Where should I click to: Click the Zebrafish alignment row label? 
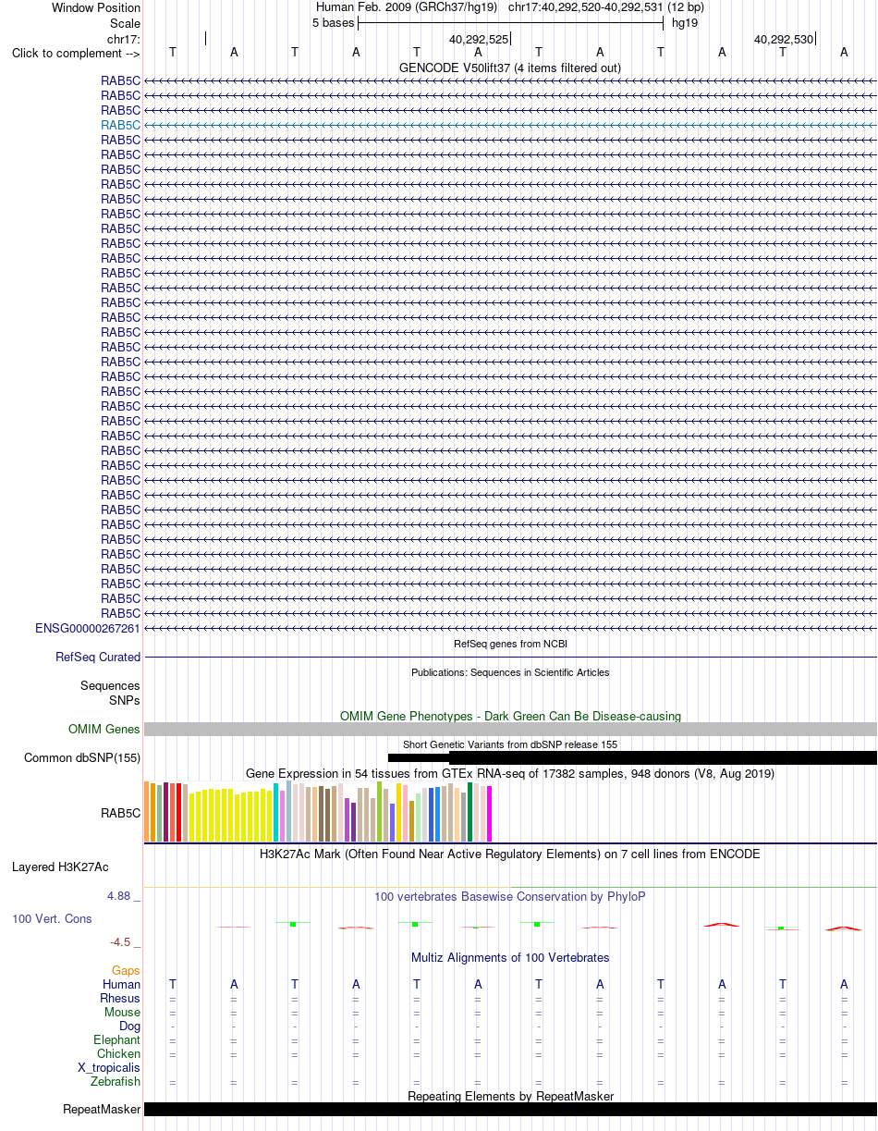click(x=116, y=1082)
